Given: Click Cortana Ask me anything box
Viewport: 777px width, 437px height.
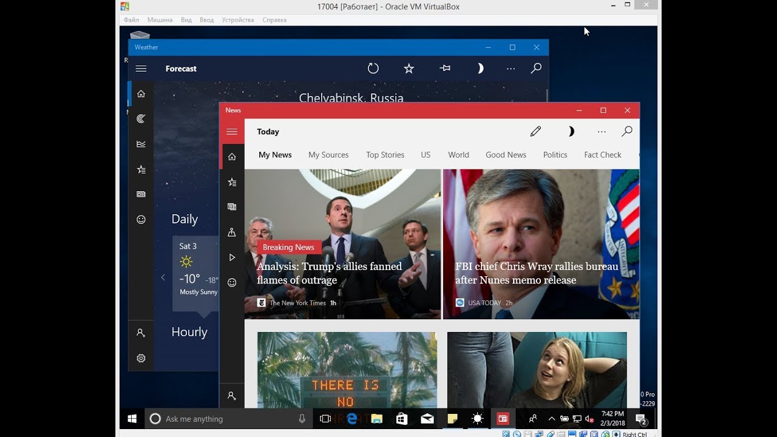Looking at the screenshot, I should tap(229, 419).
